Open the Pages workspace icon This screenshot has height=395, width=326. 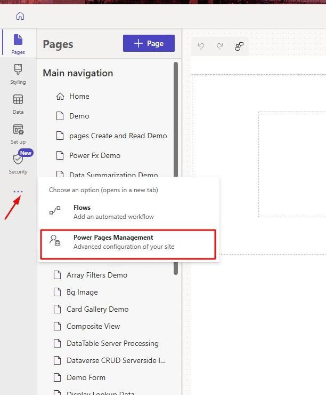(18, 39)
